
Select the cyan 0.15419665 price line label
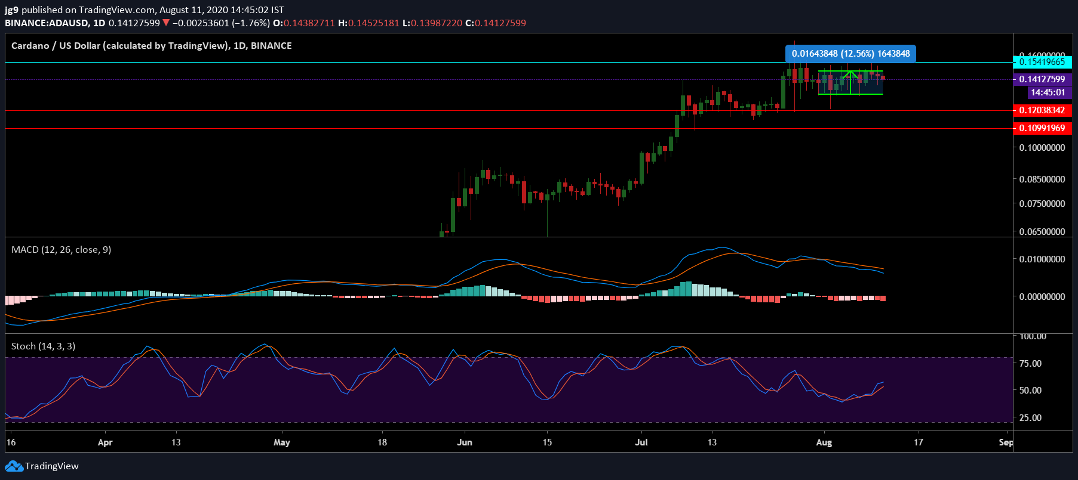(x=1042, y=62)
